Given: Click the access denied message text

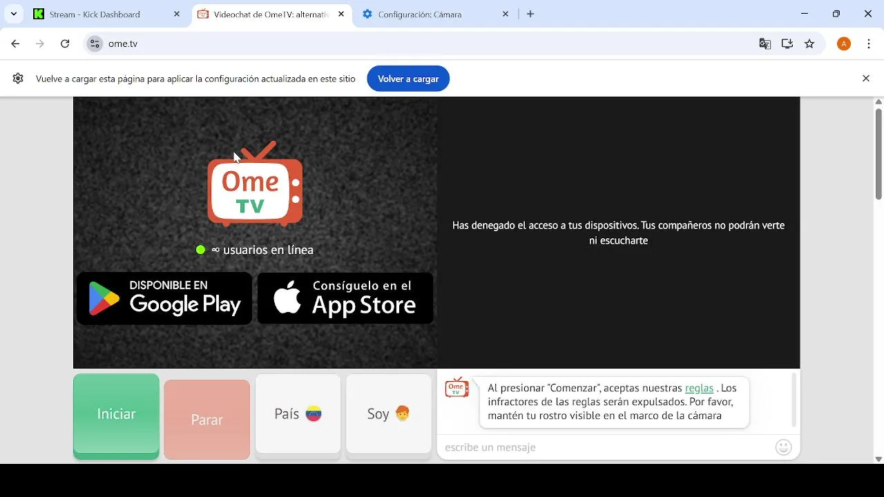Looking at the screenshot, I should 619,233.
